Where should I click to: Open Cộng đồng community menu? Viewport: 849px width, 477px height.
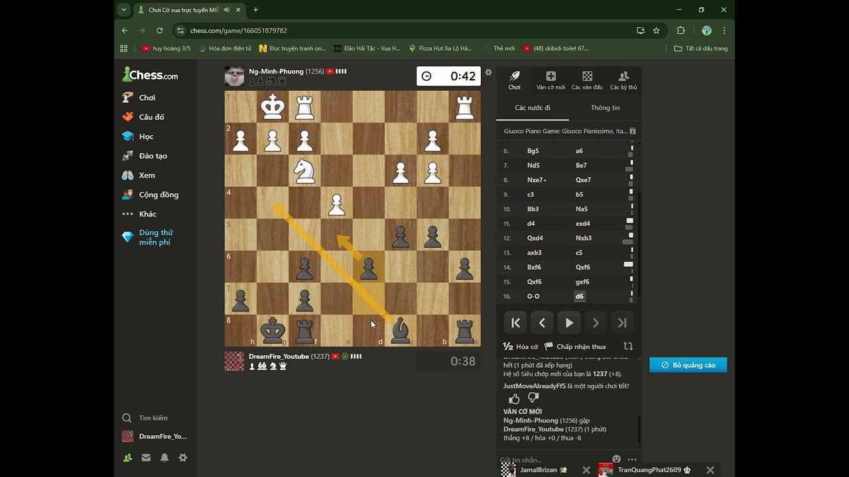tap(150, 195)
